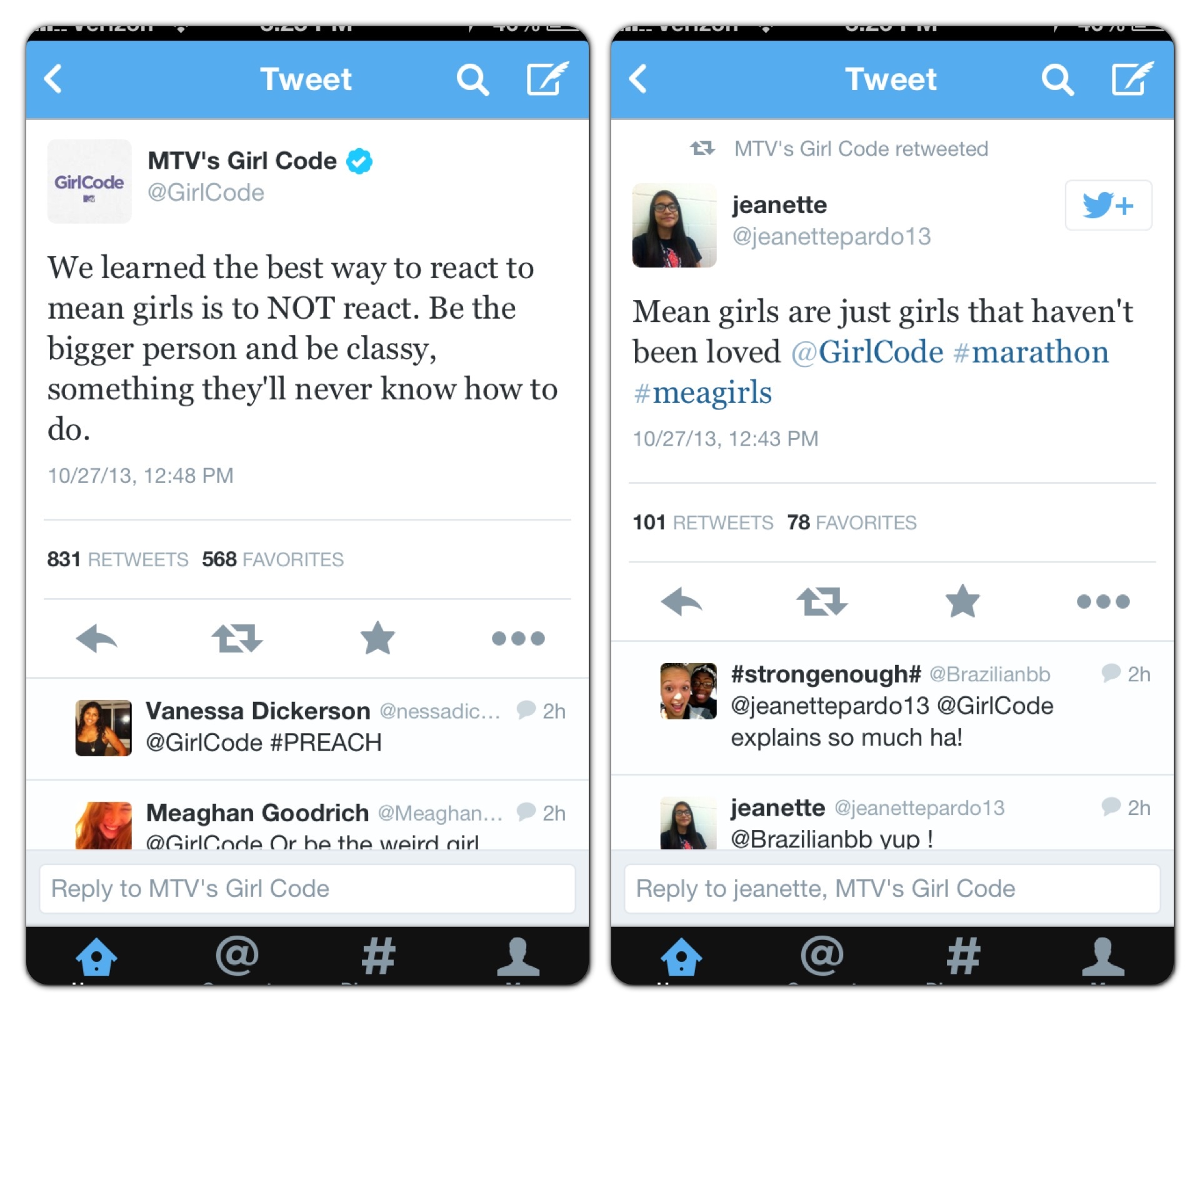Viewport: 1200px width, 1200px height.
Task: Tap the @GirlCode mention in jeanette's tweet
Action: (x=867, y=352)
